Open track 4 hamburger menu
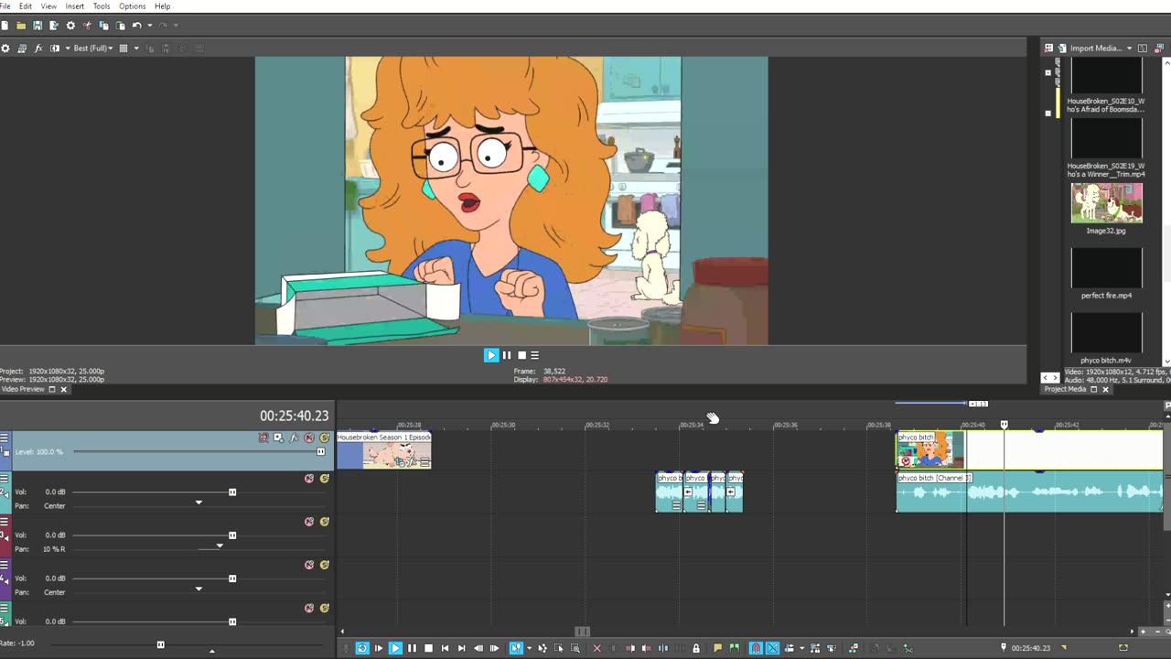This screenshot has width=1171, height=659. pyautogui.click(x=5, y=565)
